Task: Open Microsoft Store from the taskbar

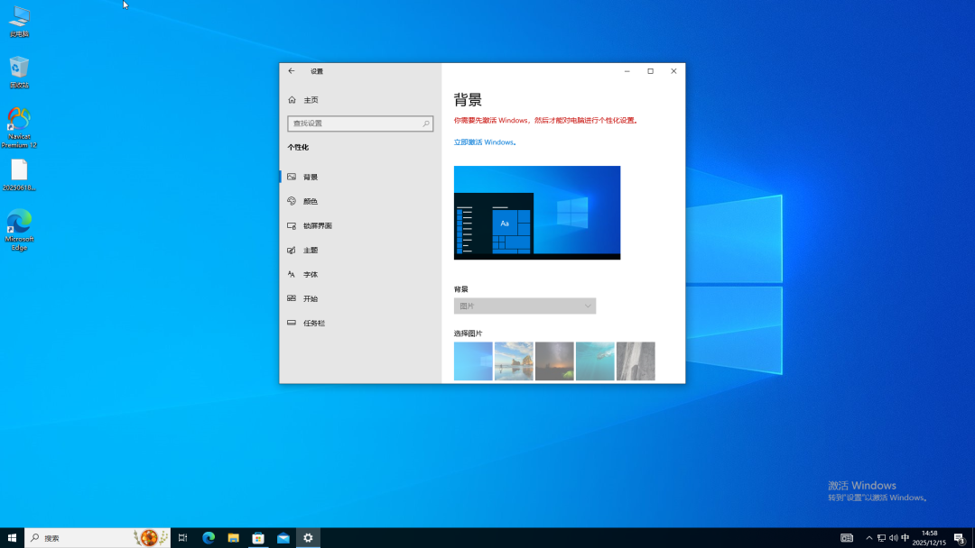Action: click(x=258, y=538)
